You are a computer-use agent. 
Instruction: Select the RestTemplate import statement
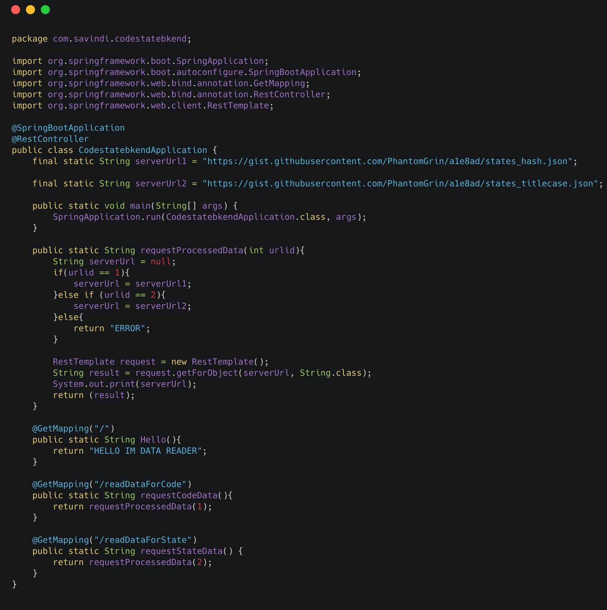click(142, 105)
